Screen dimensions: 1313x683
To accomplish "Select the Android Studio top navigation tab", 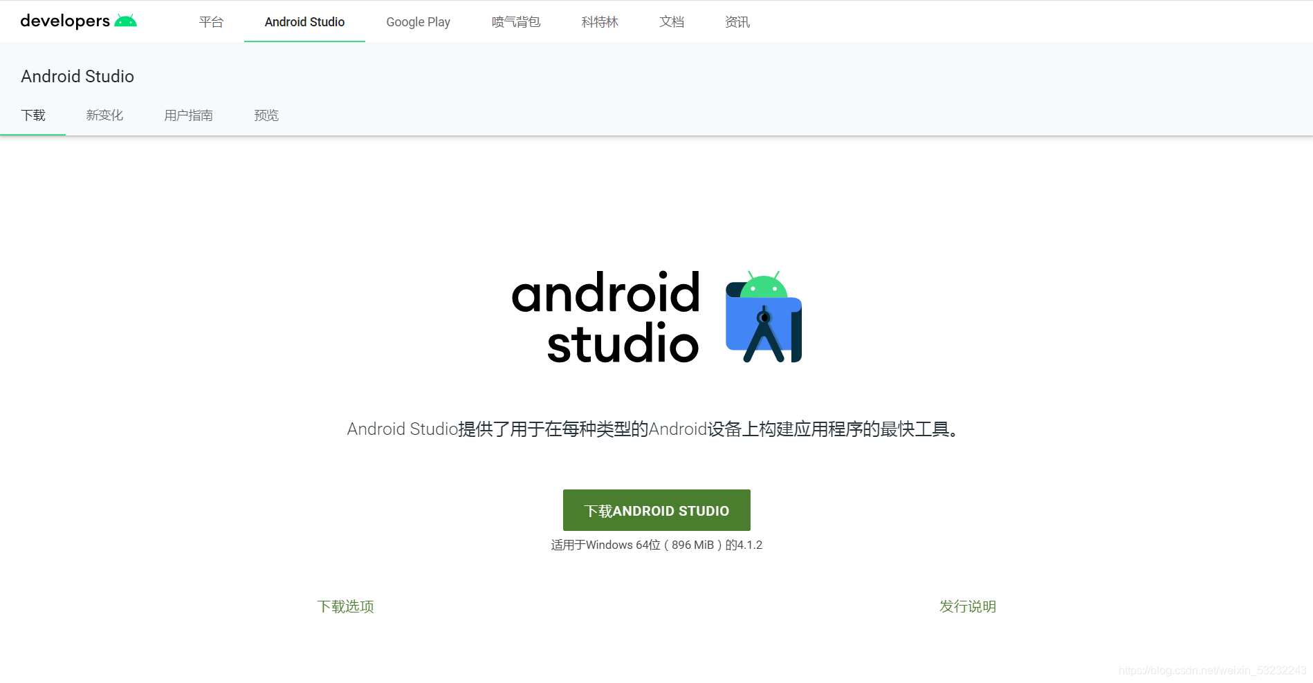I will pyautogui.click(x=304, y=22).
